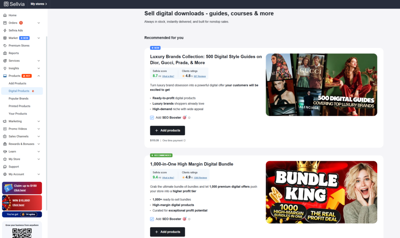Open Your Products submenu item
Screen dimensions: 400x238
point(18,114)
